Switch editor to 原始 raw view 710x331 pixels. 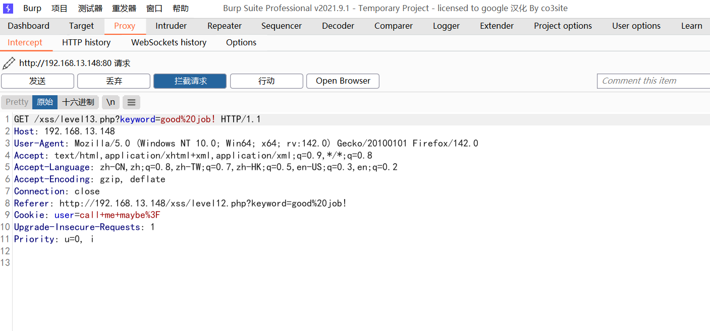[45, 102]
